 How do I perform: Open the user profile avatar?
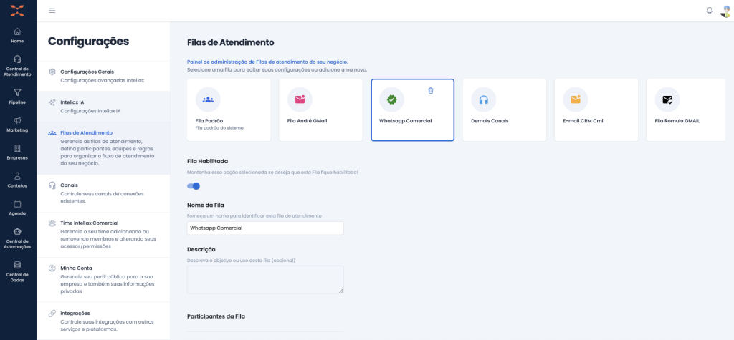pos(725,11)
